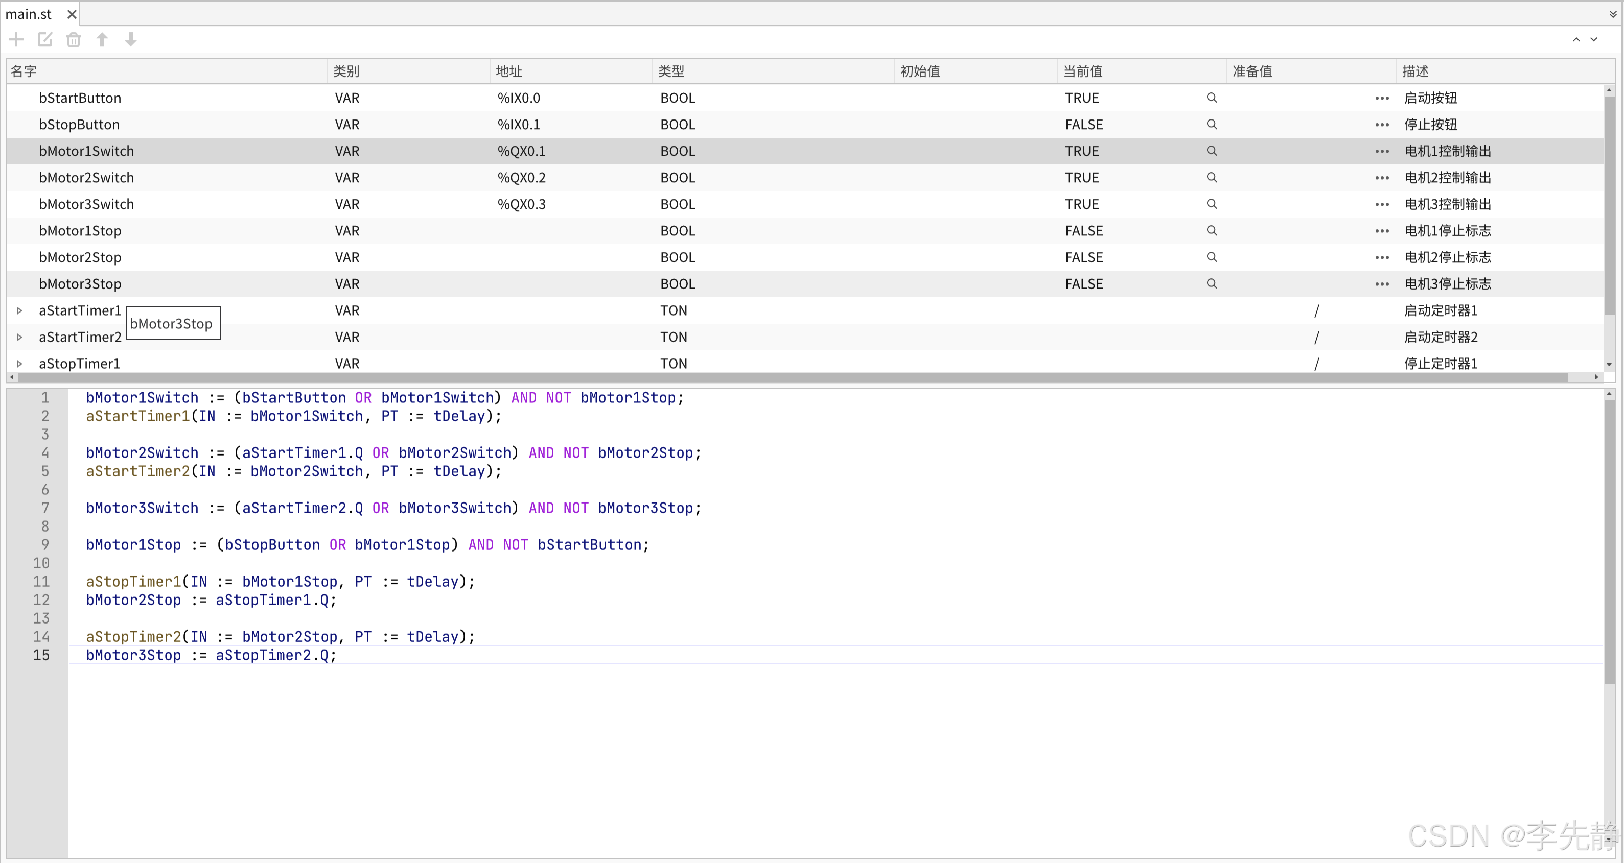Click the move variable up arrow
The image size is (1624, 863).
[x=102, y=40]
